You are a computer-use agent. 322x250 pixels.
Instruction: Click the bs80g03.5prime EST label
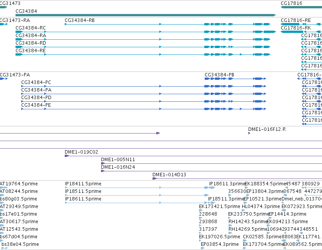click(19, 199)
